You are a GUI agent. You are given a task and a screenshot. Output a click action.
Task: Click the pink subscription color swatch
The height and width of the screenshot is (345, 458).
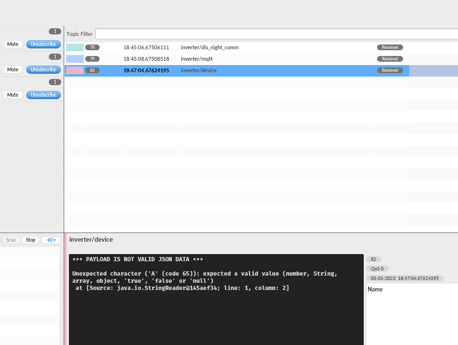coord(74,70)
